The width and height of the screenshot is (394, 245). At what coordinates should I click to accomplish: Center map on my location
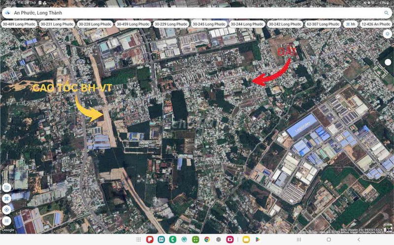click(x=6, y=210)
